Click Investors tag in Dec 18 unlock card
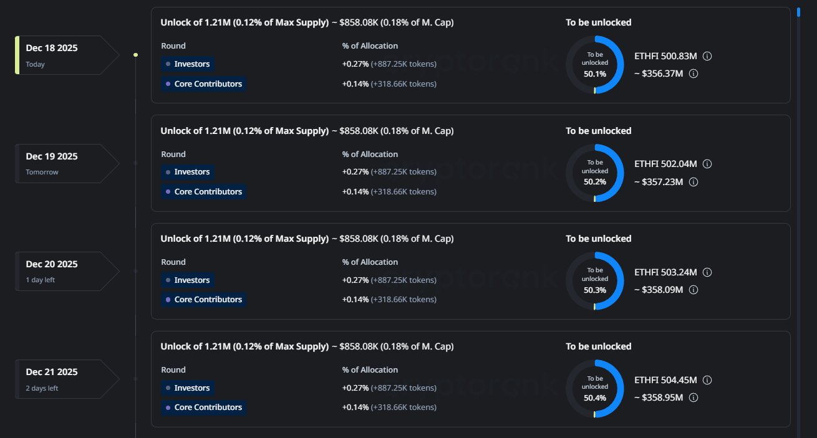 coord(188,64)
